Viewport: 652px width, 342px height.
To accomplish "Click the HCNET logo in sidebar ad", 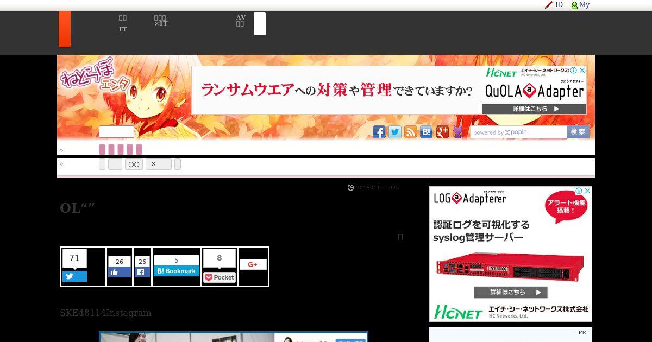I will coord(459,312).
